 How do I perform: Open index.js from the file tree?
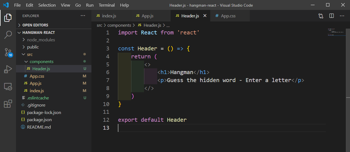tap(54, 91)
